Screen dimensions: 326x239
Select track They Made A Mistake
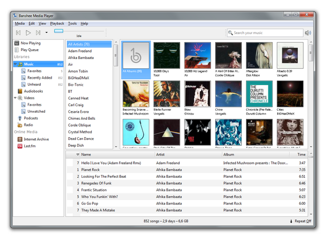pos(186,210)
